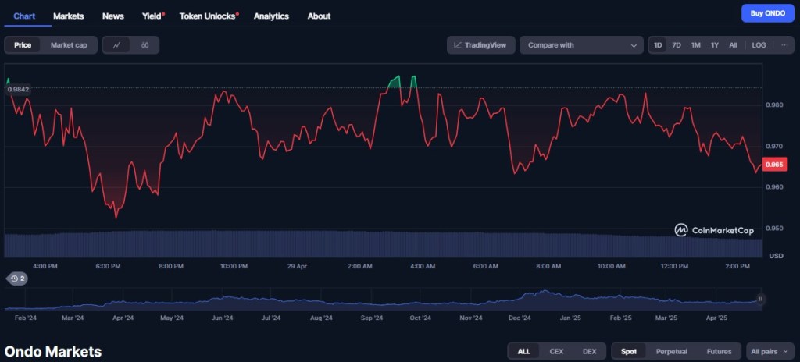Select the 1D time range
Screen dimensions: 800x362
click(x=658, y=45)
